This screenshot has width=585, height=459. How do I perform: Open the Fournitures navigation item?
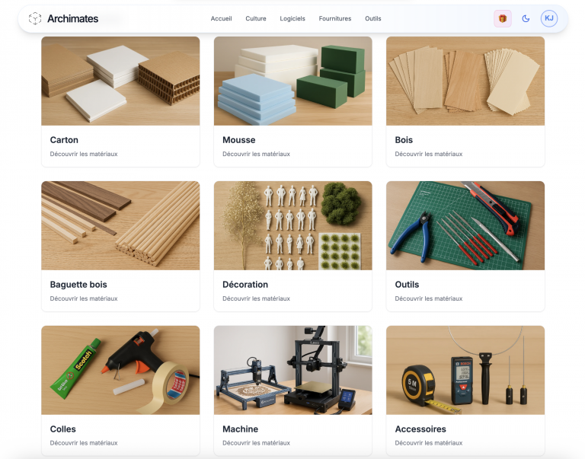[335, 18]
